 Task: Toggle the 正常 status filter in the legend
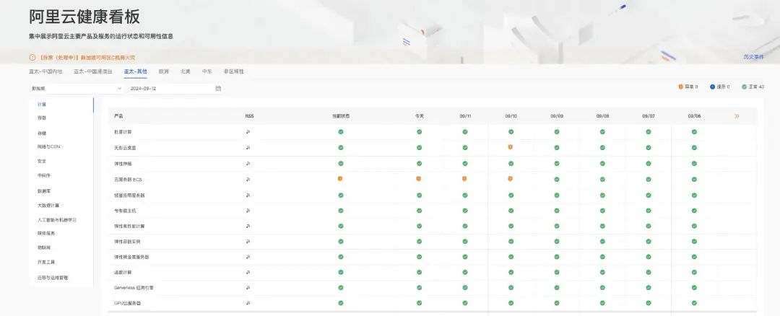click(x=752, y=87)
